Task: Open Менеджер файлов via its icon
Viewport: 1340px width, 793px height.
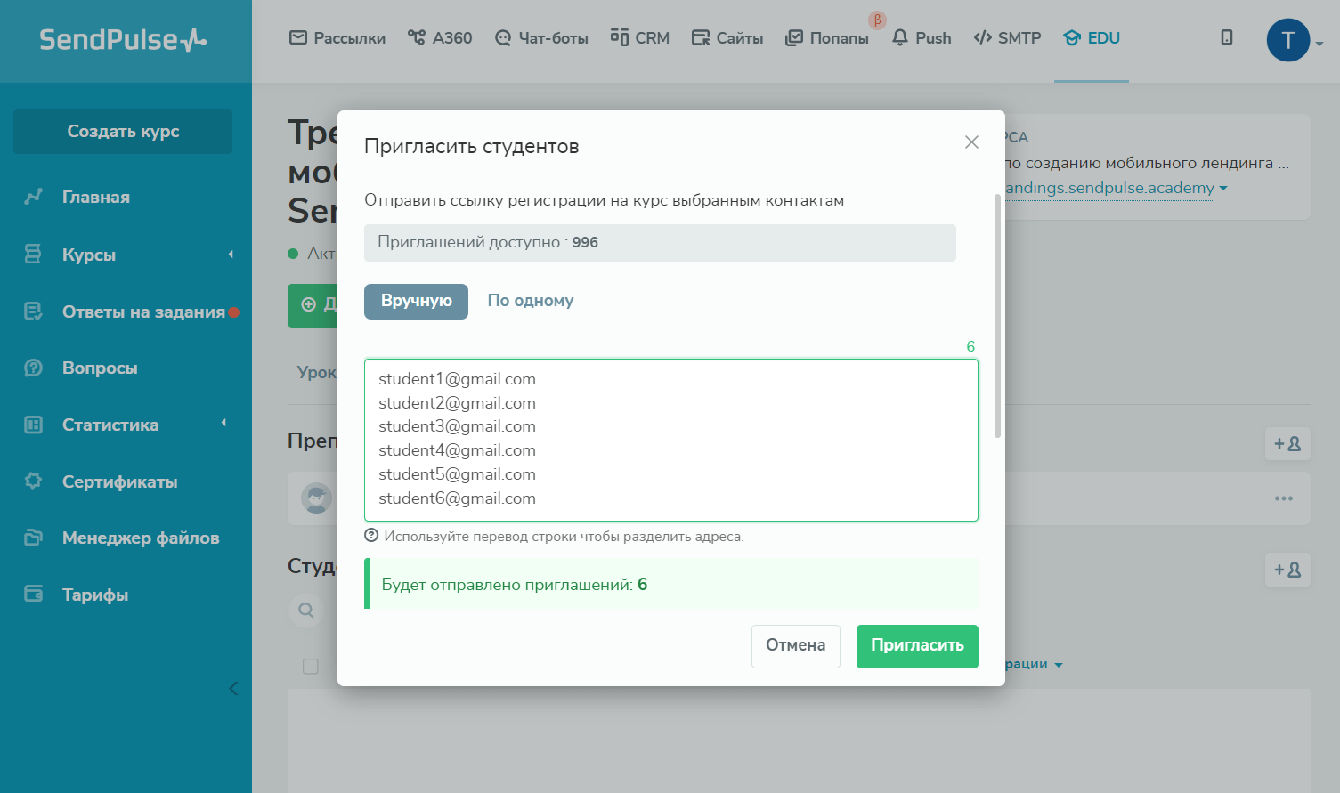Action: coord(34,538)
